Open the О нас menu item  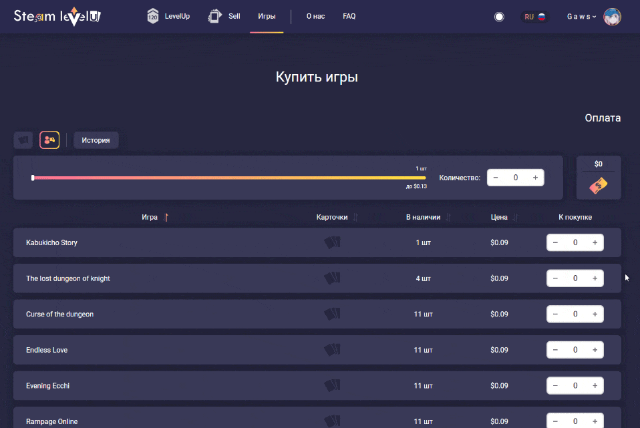(315, 16)
